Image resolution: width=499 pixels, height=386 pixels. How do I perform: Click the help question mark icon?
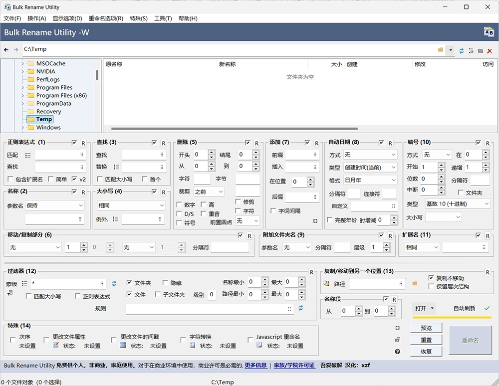click(x=398, y=352)
